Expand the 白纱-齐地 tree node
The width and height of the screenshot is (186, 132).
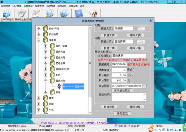(x=39, y=28)
